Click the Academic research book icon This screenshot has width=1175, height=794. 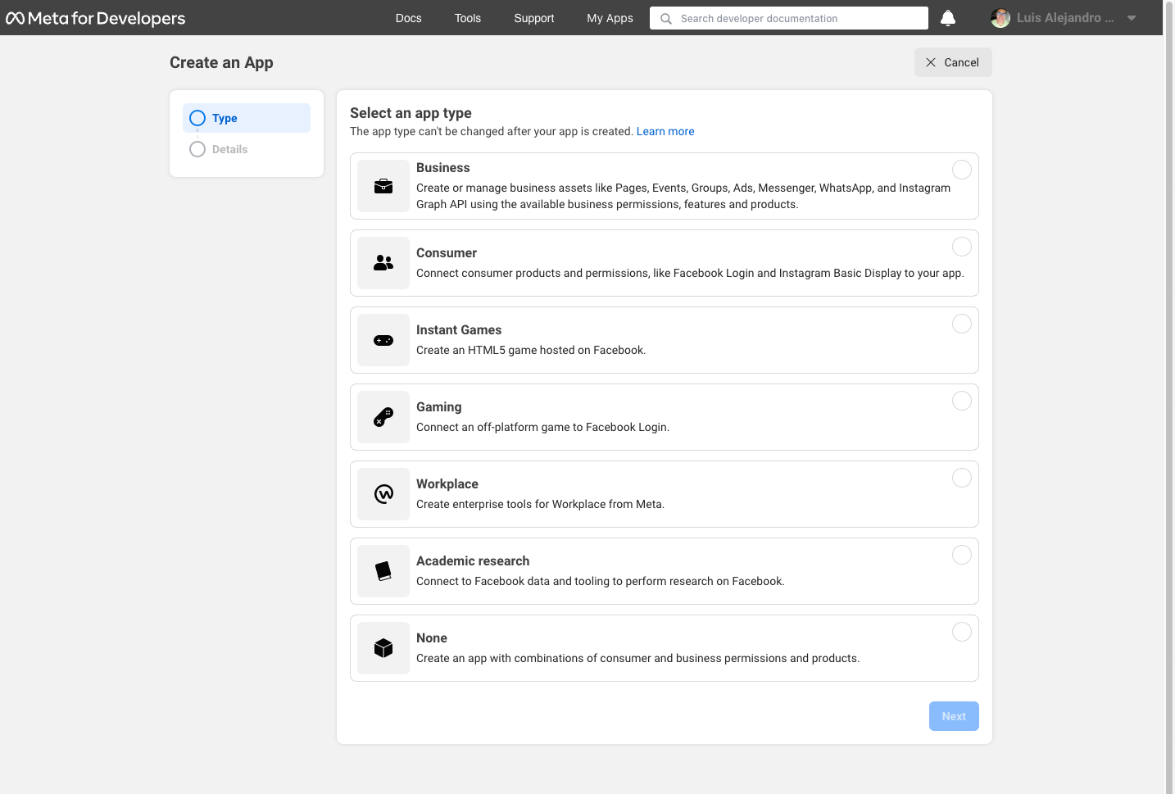tap(383, 571)
